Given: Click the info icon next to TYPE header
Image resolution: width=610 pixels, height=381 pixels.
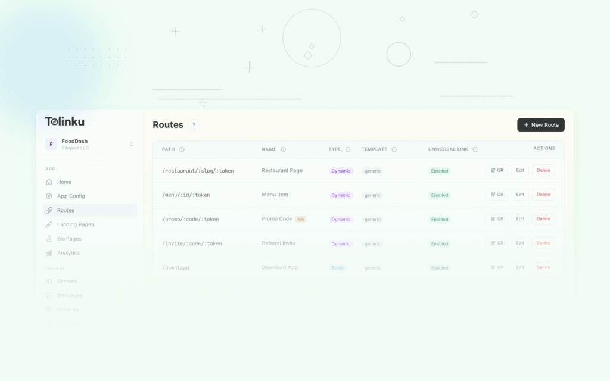Looking at the screenshot, I should coord(348,149).
